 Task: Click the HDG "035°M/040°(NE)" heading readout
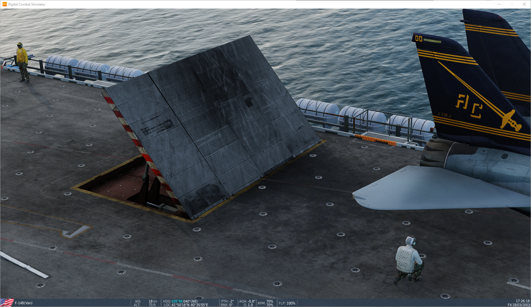tap(185, 301)
